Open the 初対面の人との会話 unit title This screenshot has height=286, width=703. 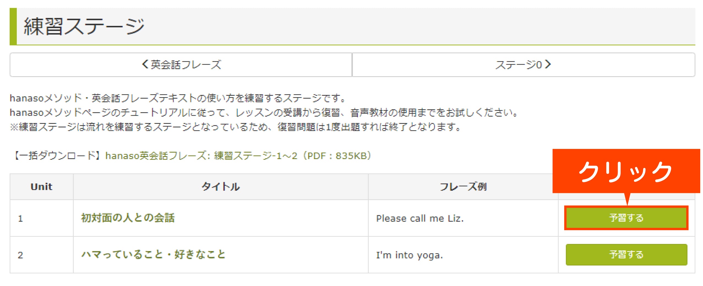coord(128,218)
